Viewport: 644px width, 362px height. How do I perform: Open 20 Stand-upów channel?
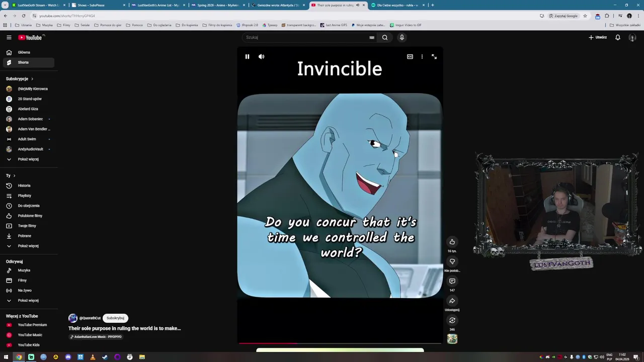point(29,99)
